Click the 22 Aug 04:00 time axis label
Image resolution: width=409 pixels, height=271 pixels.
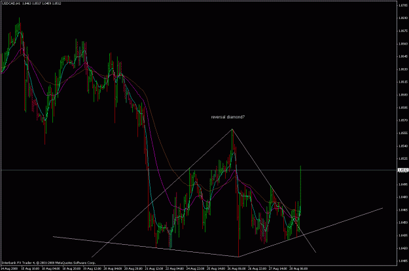175,268
